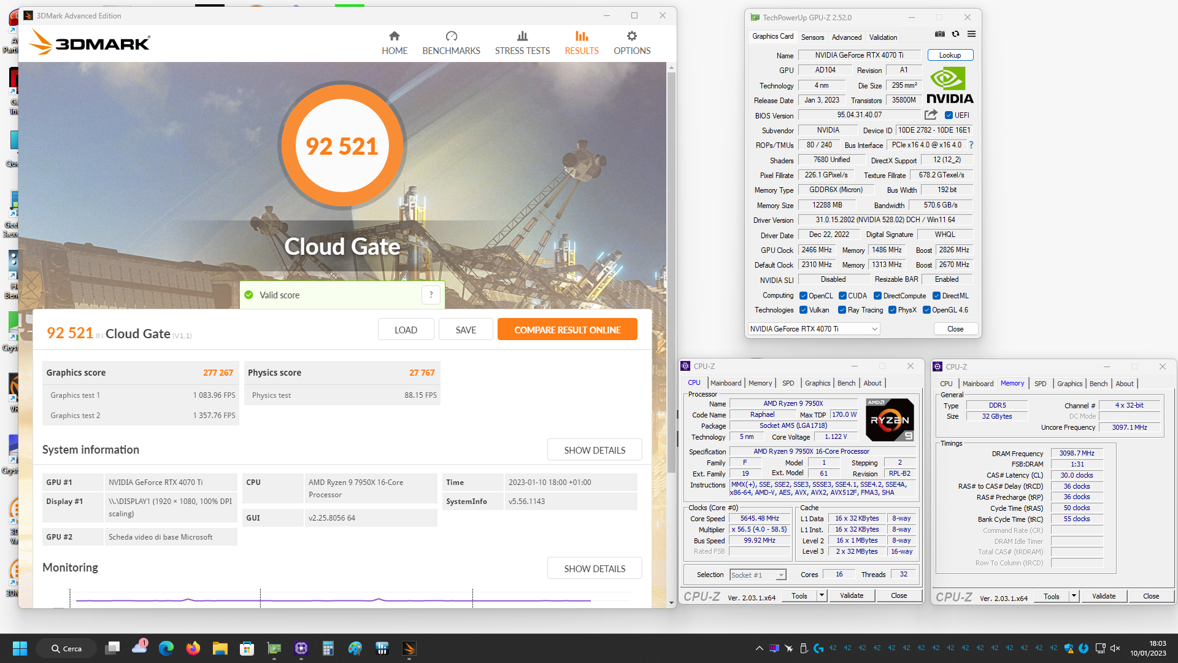
Task: Click the monitoring graph purple line
Action: tap(333, 600)
